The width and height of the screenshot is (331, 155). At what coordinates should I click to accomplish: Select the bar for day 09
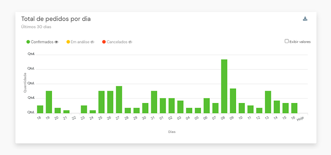point(233,101)
